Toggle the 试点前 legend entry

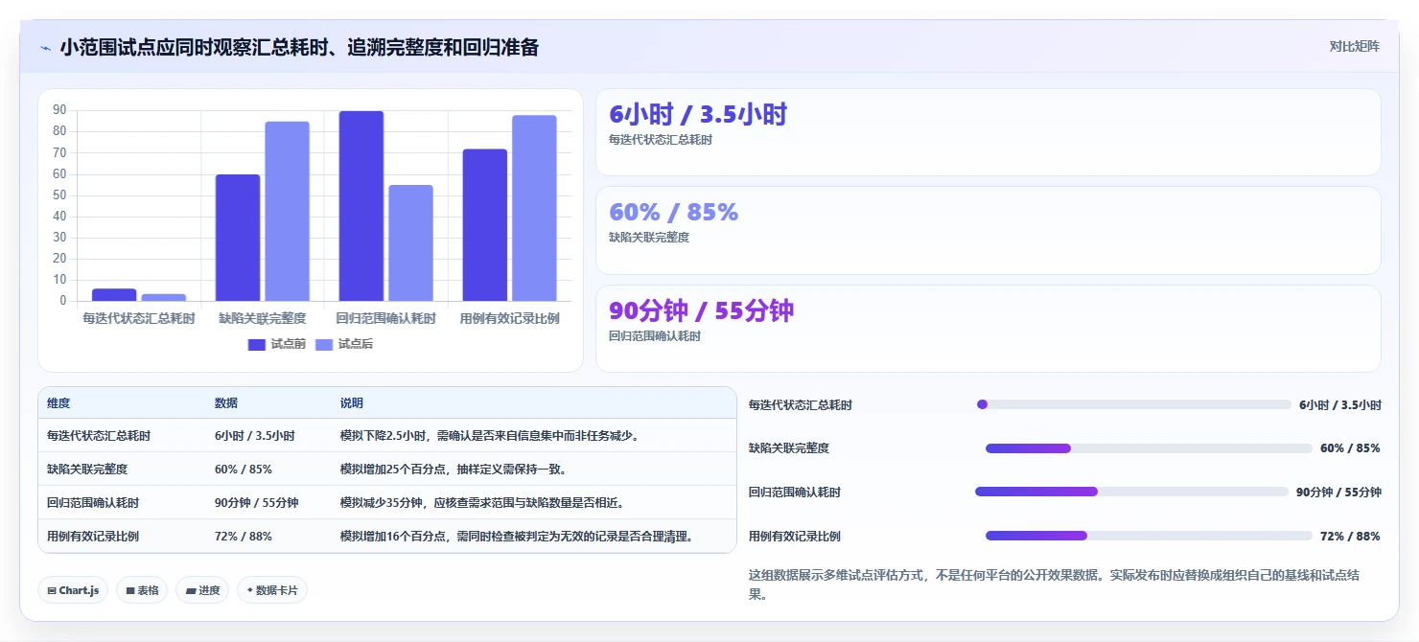276,344
